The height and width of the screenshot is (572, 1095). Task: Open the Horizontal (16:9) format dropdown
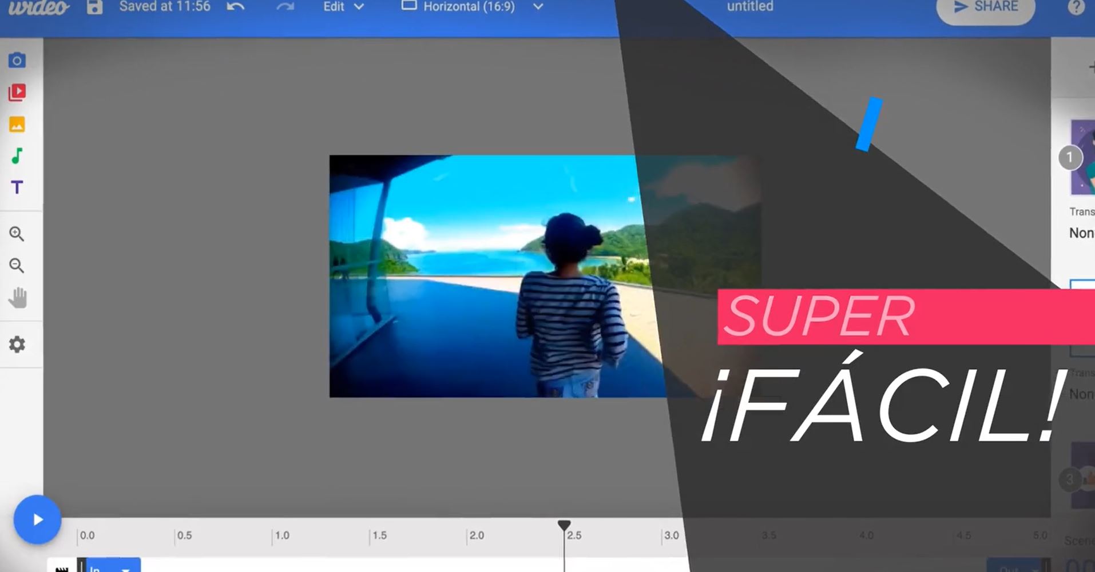[472, 7]
